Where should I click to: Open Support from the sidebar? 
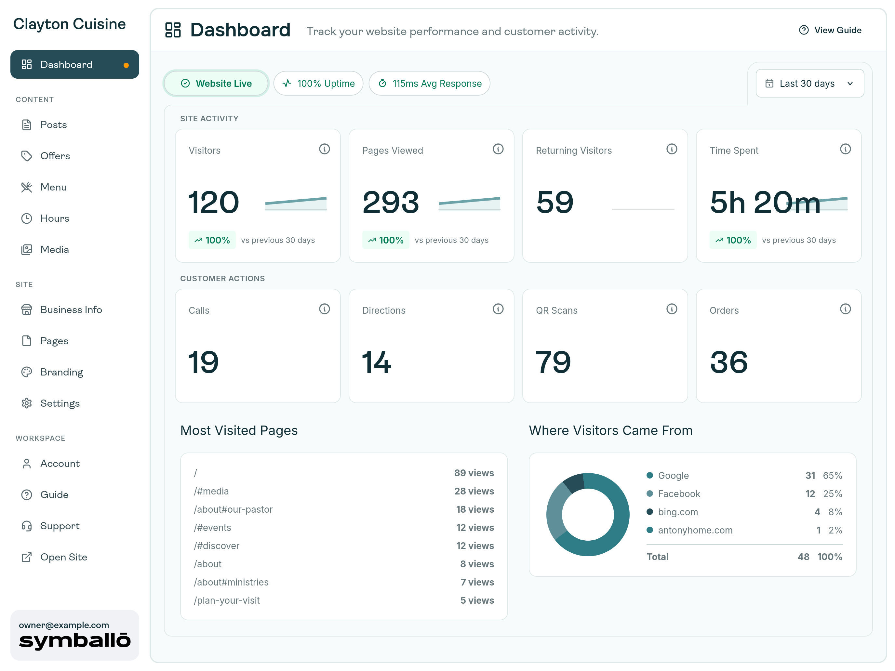75,526
